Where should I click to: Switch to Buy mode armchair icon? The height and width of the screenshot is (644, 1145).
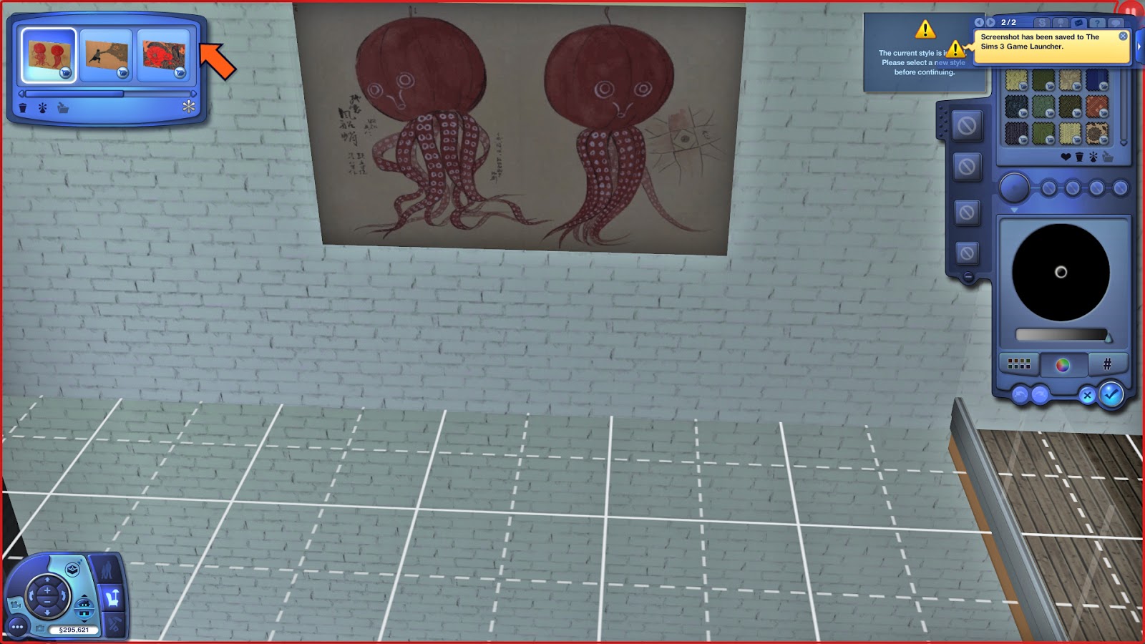pos(112,598)
